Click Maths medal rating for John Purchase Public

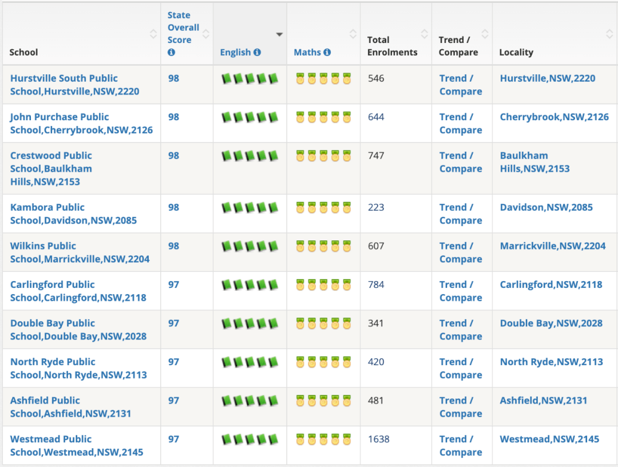click(323, 117)
